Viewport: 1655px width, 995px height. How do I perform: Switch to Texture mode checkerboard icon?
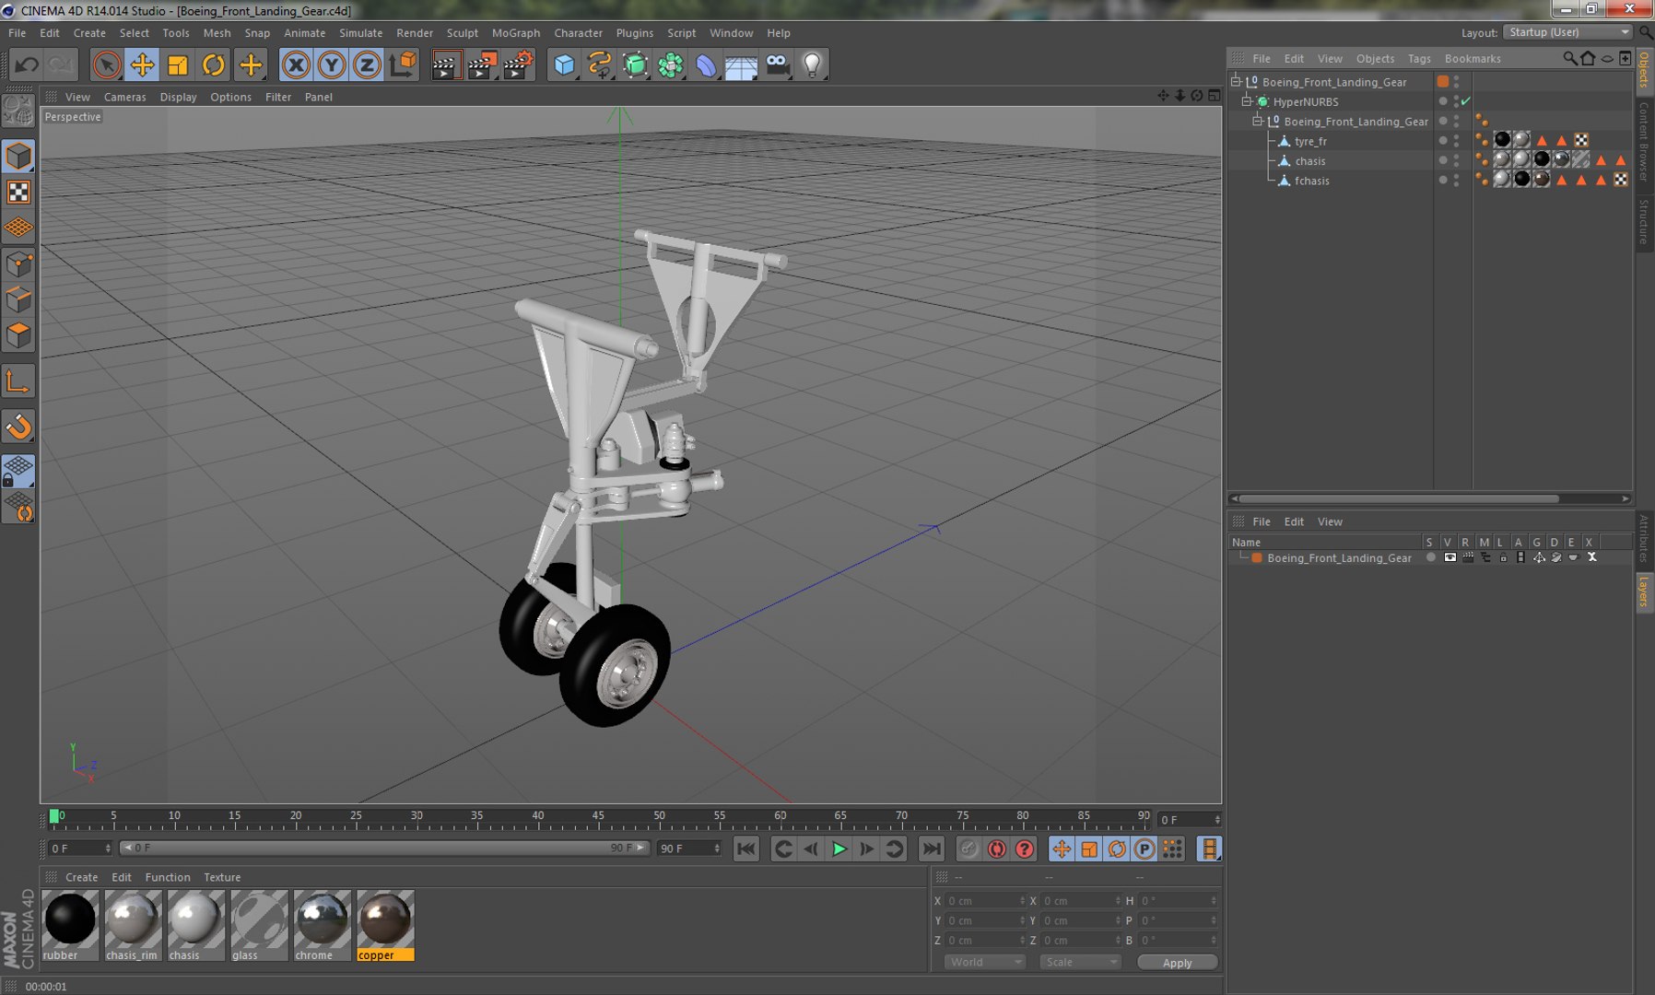click(x=18, y=192)
